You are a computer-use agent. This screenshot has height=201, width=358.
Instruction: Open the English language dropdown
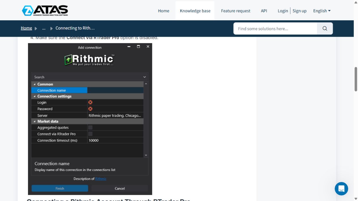tap(322, 11)
